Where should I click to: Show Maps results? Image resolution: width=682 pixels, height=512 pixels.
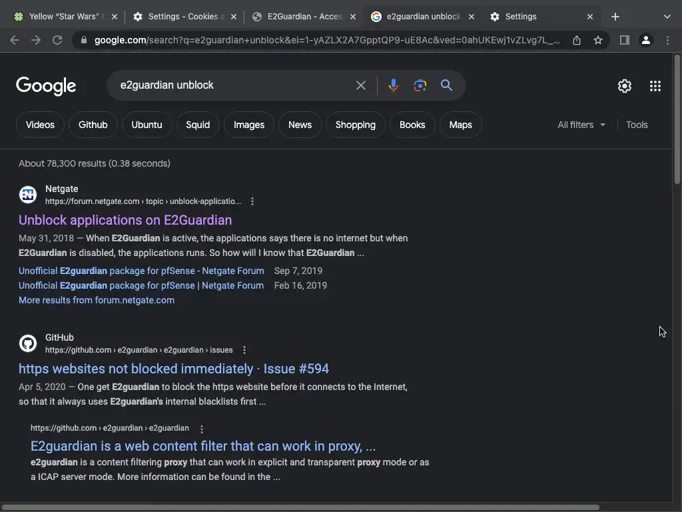pyautogui.click(x=461, y=125)
